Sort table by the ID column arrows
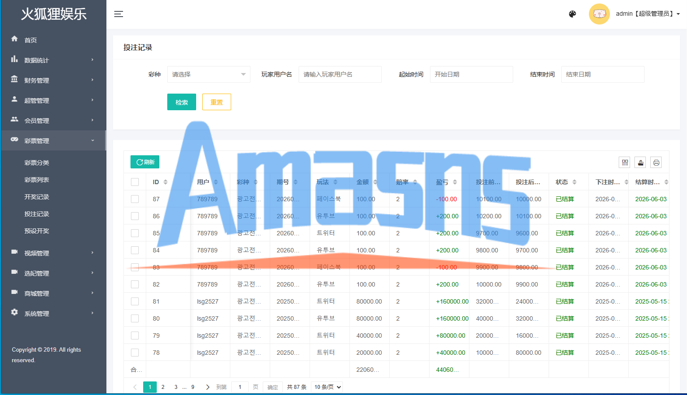Image resolution: width=687 pixels, height=395 pixels. click(x=166, y=182)
